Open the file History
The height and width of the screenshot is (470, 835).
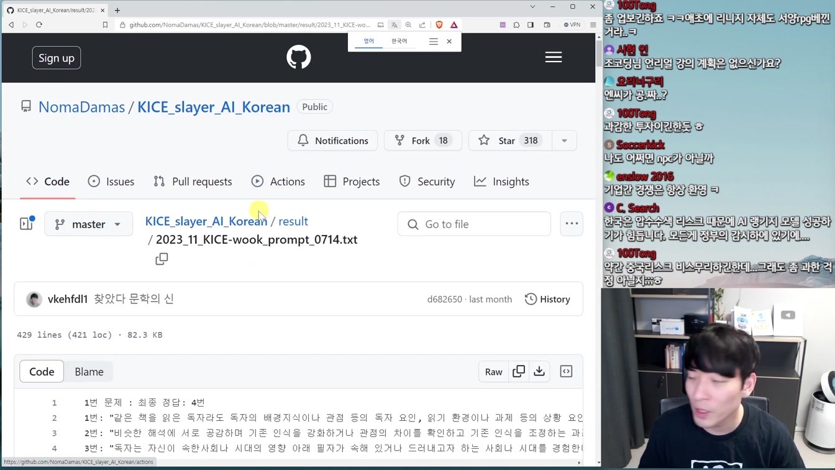tap(547, 299)
